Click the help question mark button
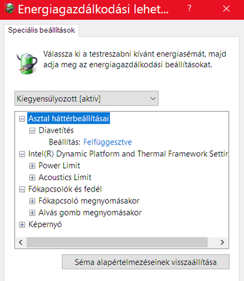This screenshot has width=244, height=281. tap(189, 9)
